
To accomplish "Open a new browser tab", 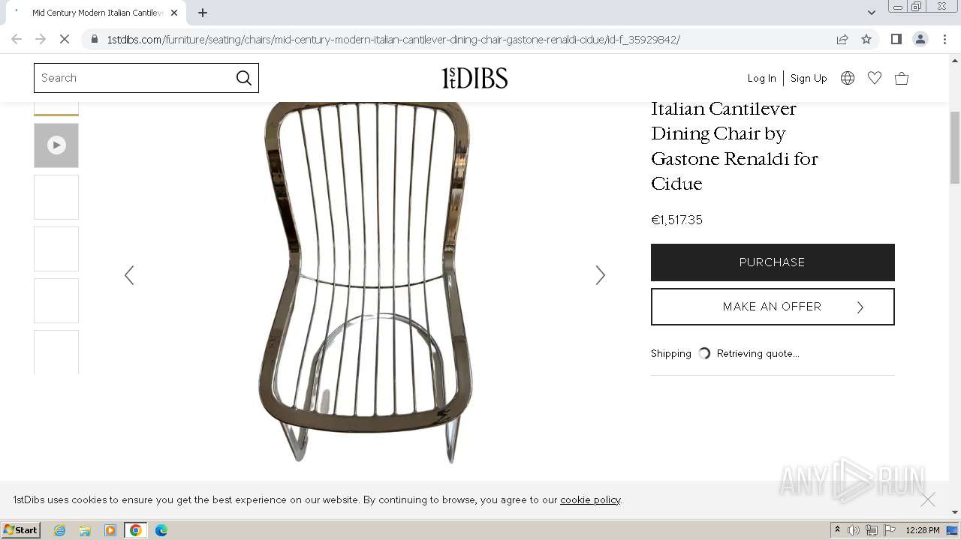I will coord(203,13).
